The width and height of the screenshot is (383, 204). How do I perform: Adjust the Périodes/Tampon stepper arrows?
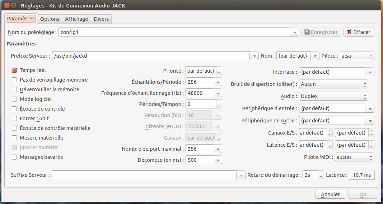point(219,104)
